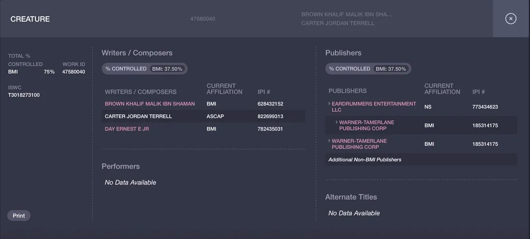Open the indented Warner-Tamerlane Publishing Corp link
This screenshot has width=530, height=239.
click(367, 126)
